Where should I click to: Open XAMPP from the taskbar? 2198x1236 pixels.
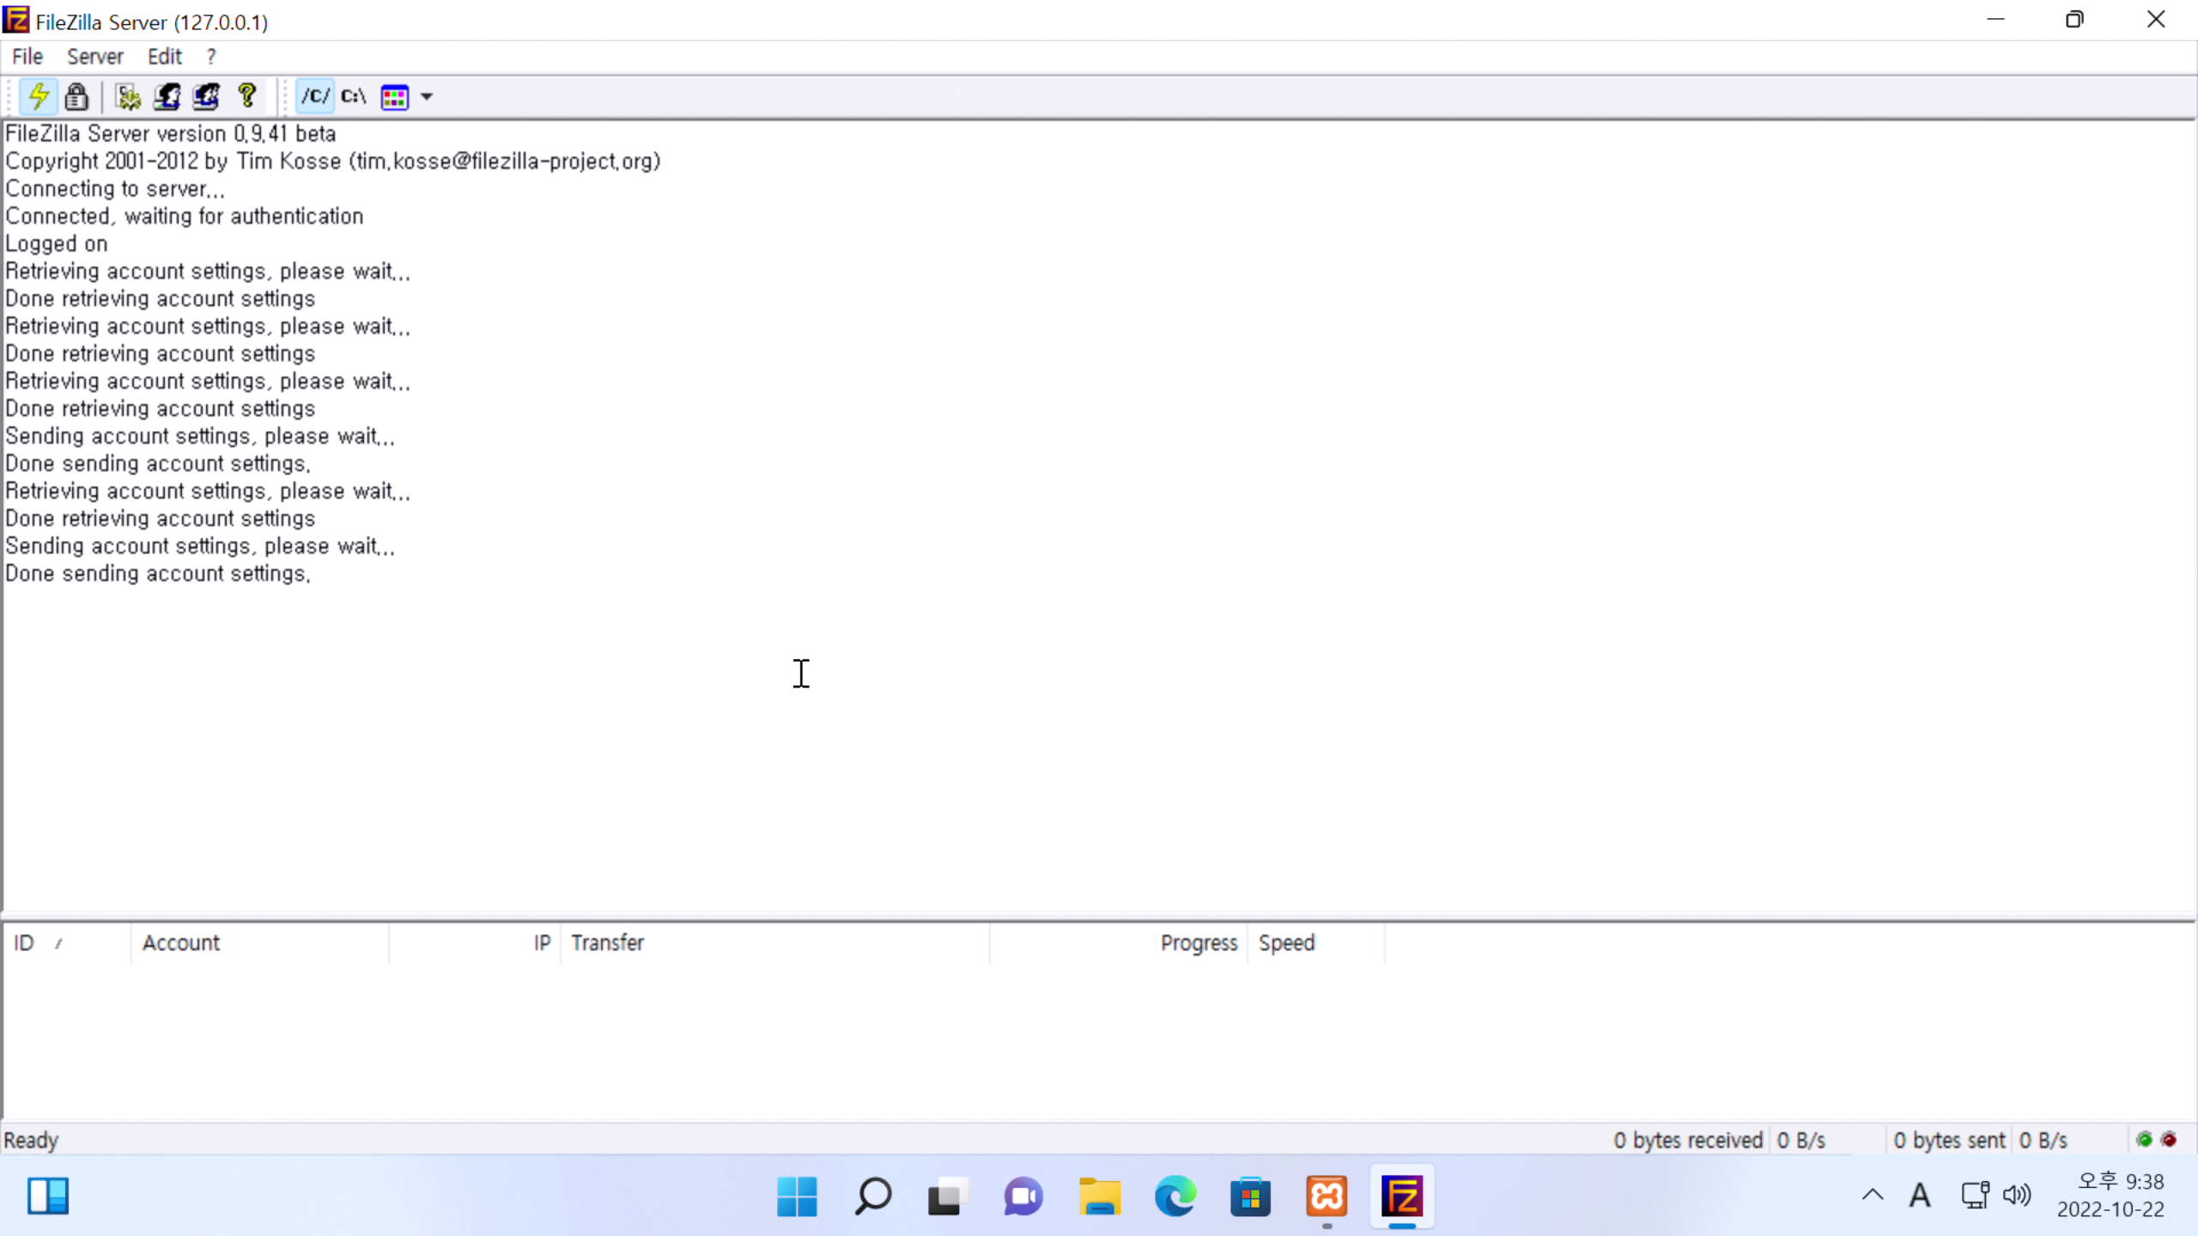(1327, 1197)
